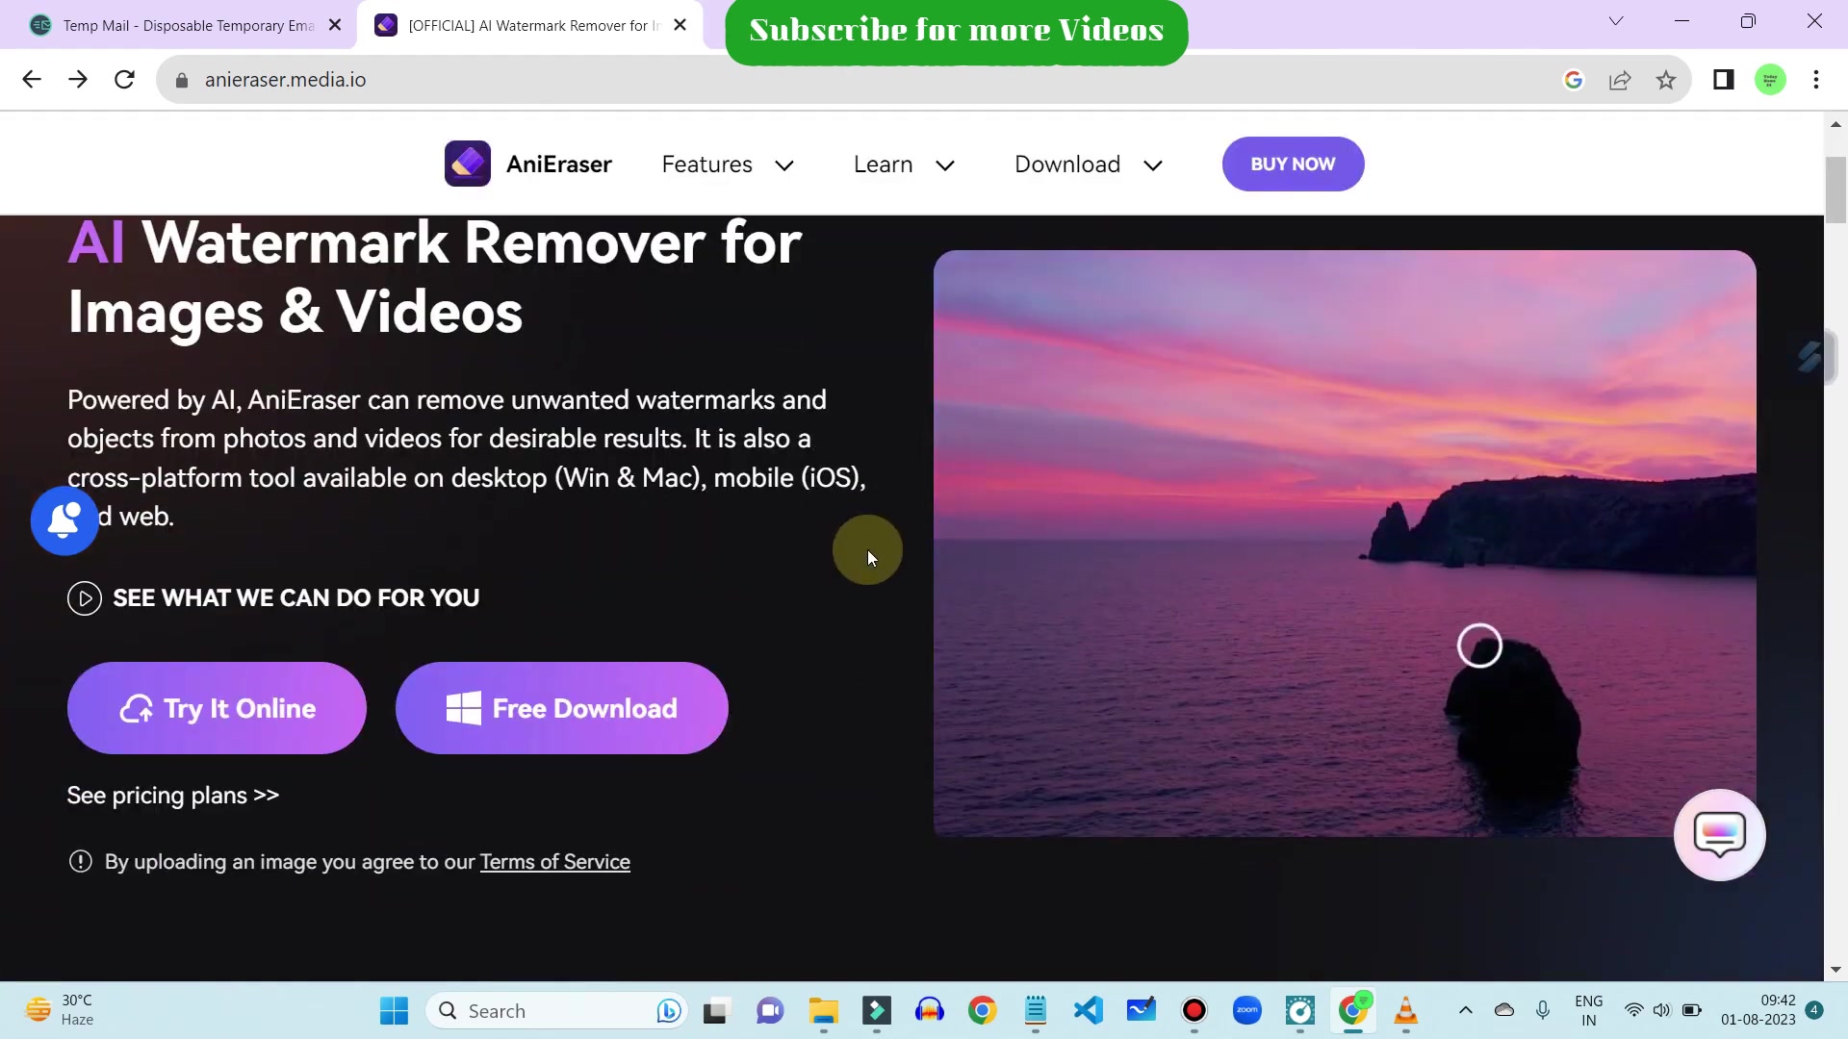
Task: Click the page info lock icon
Action: pos(181,80)
